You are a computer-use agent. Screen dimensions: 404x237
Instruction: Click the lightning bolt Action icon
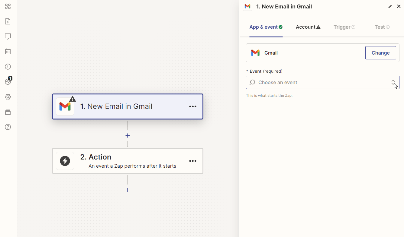[65, 161]
